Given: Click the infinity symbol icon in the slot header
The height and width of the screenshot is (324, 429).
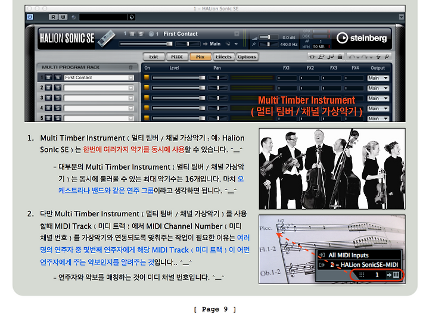Looking at the screenshot, I should [236, 43].
